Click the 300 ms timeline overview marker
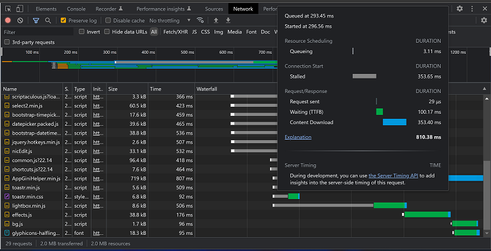The width and height of the screenshot is (491, 251). point(110,52)
